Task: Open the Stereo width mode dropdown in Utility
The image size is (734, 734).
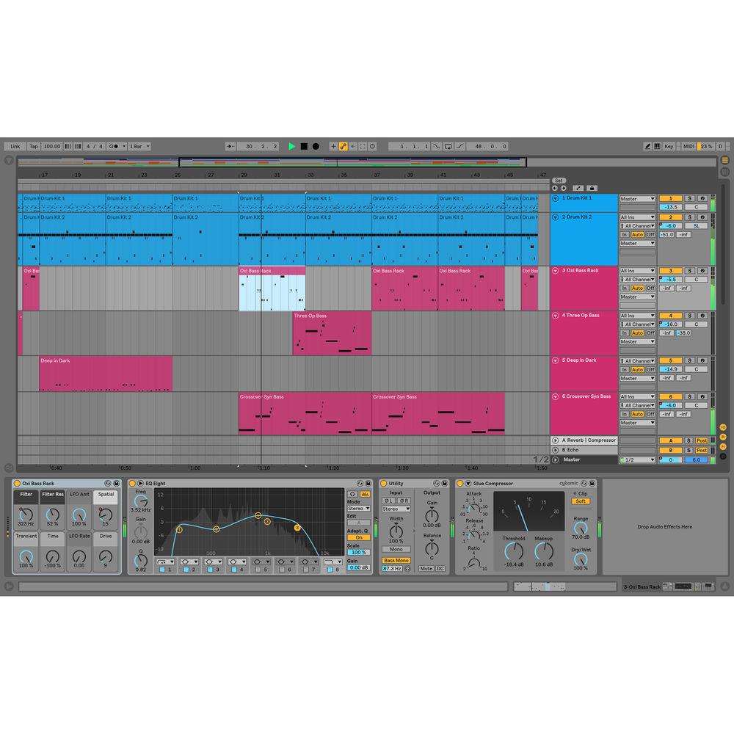Action: 396,509
